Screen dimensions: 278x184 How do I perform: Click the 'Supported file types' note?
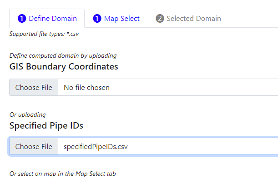pyautogui.click(x=41, y=34)
